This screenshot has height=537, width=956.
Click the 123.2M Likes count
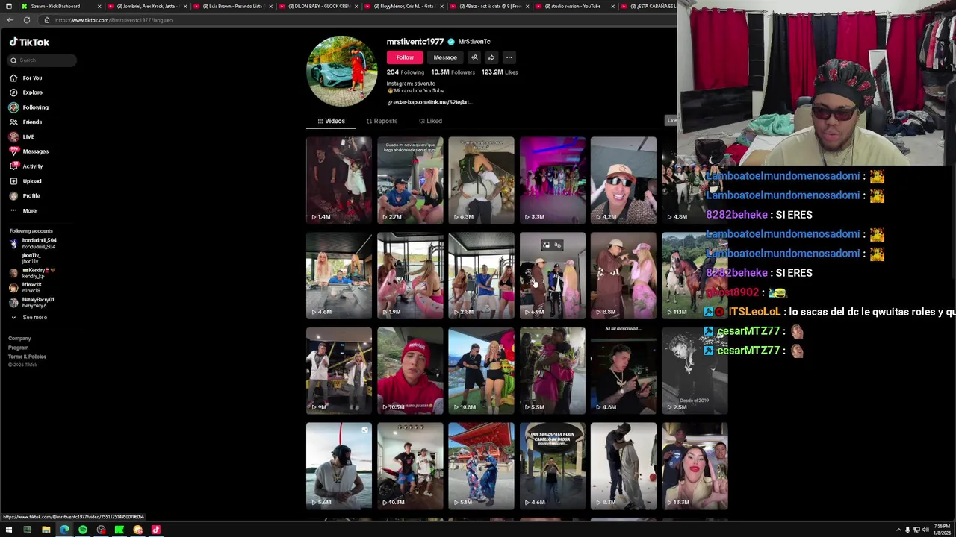pos(500,72)
